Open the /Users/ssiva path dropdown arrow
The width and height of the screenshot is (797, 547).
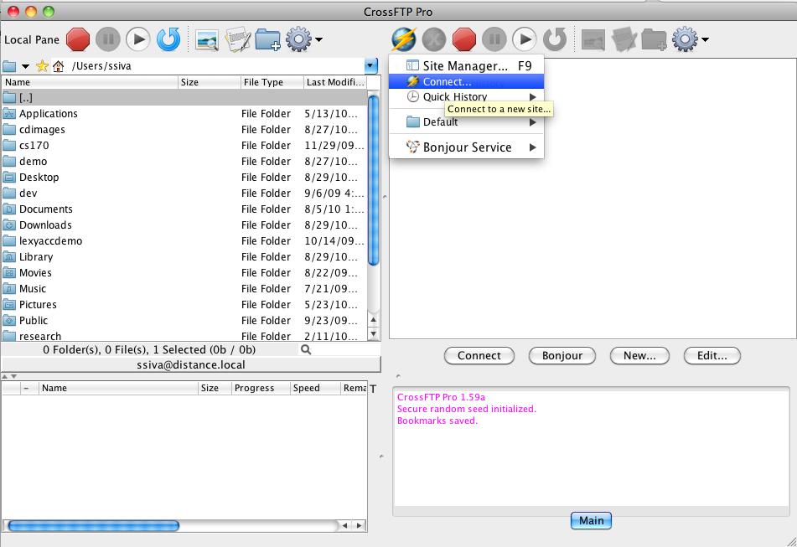(371, 65)
